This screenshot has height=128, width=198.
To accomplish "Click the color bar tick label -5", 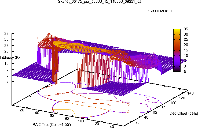I will (x=185, y=71).
